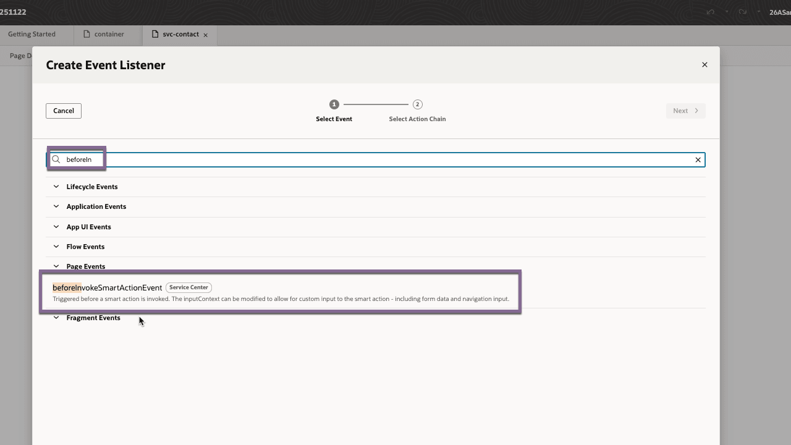Expand the Lifecycle Events section
Viewport: 791px width, 445px height.
56,186
